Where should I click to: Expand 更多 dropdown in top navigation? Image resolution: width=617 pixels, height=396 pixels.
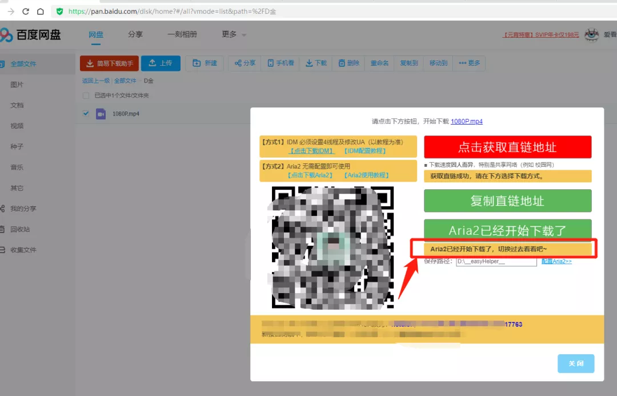(234, 34)
